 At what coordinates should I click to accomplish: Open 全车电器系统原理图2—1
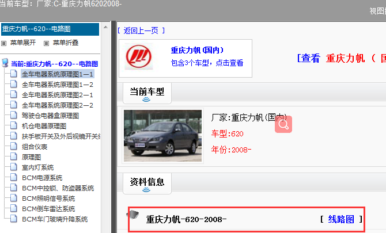click(x=58, y=95)
